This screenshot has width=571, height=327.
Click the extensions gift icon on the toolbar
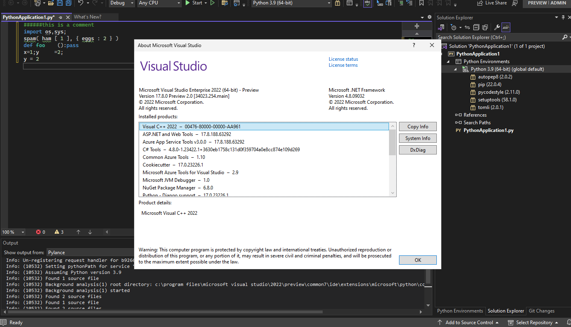point(337,3)
